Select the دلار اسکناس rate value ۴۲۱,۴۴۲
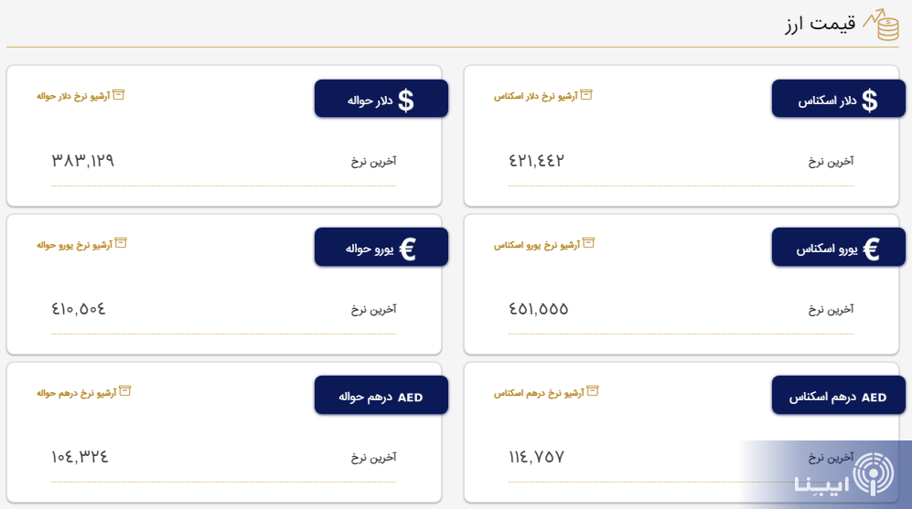Screen dimensions: 912x509 [x=537, y=161]
